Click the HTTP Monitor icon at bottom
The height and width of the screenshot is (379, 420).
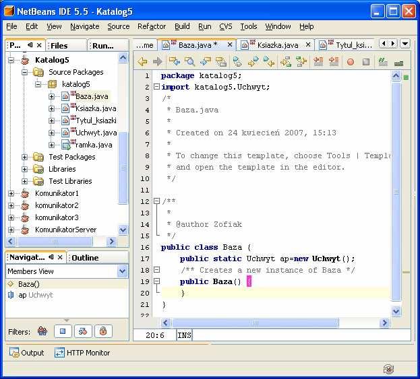coord(59,353)
